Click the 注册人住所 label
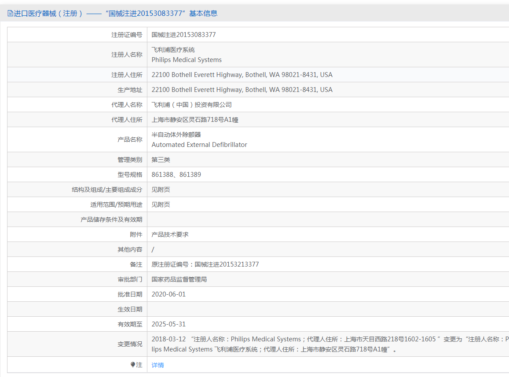This screenshot has height=377, width=509. tap(127, 75)
